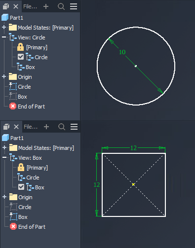Image resolution: width=195 pixels, height=248 pixels.
Task: Add a new browser tab via plus in the bottom panel
Action: click(46, 127)
